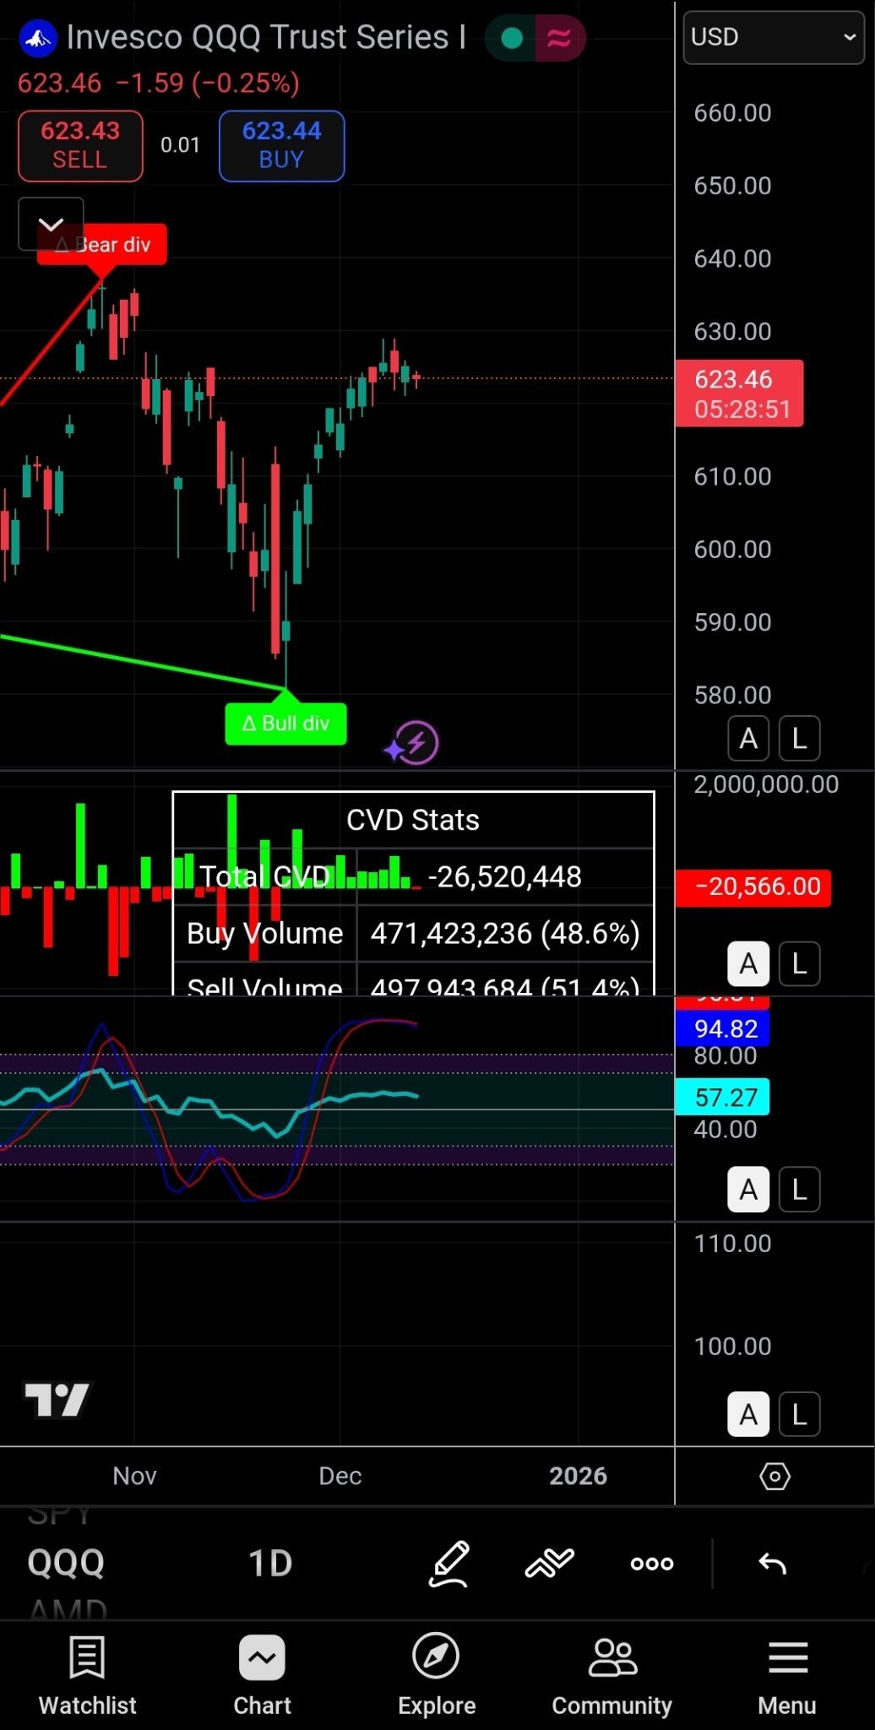This screenshot has height=1730, width=875.
Task: Tap the CVD value label -20,566.00
Action: tap(753, 887)
